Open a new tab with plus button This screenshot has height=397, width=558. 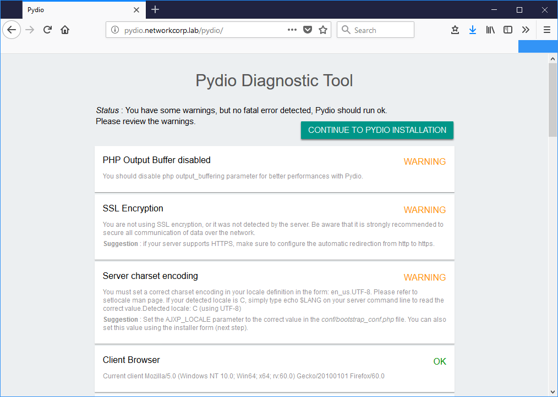[x=155, y=9]
